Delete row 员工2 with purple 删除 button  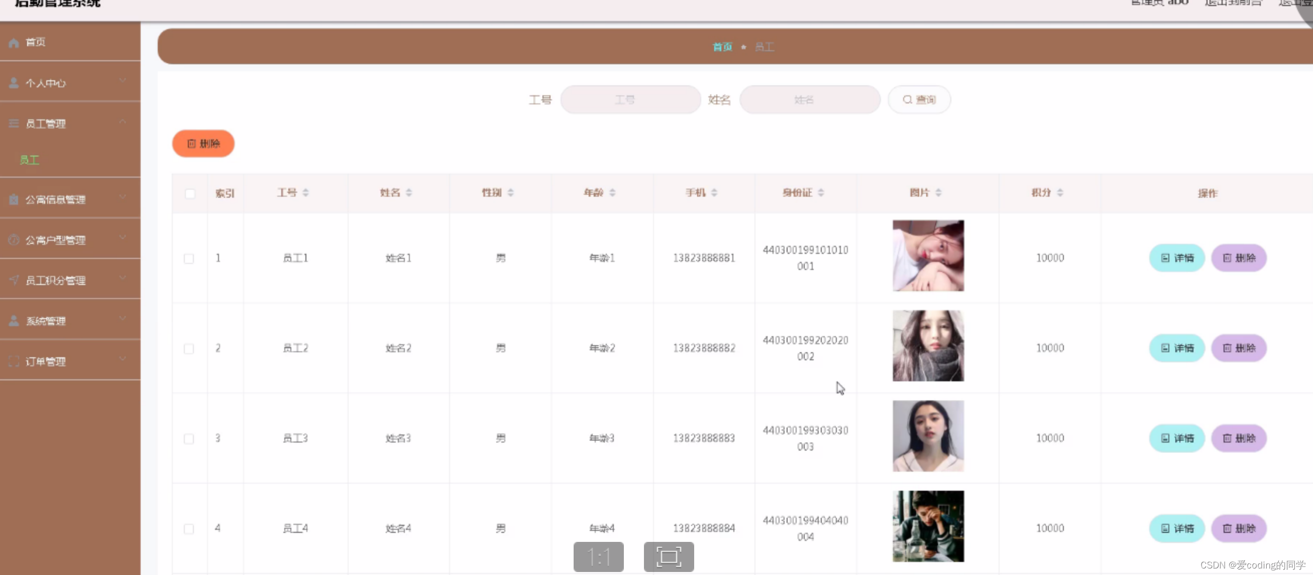click(1239, 348)
